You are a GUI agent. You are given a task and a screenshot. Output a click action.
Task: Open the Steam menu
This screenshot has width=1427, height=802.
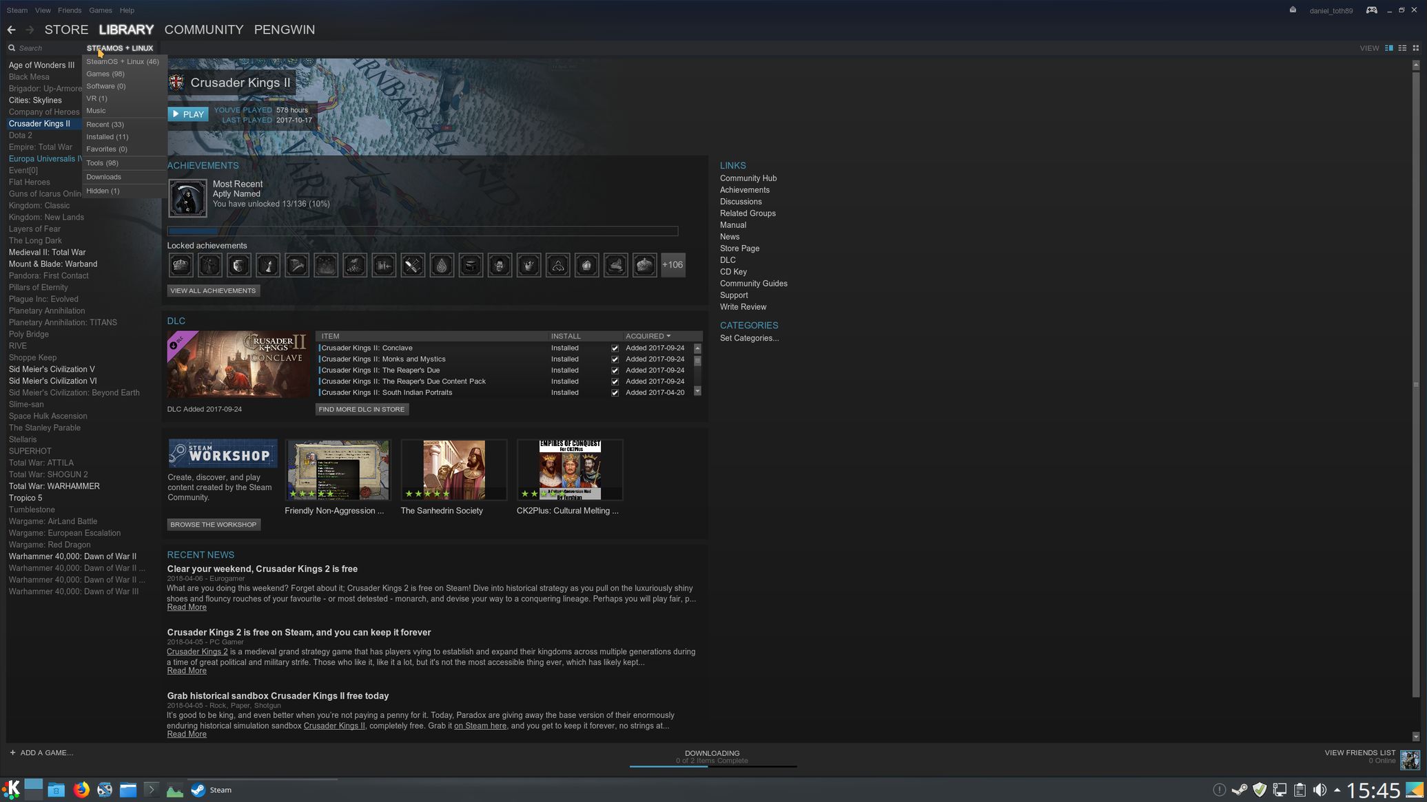(17, 10)
